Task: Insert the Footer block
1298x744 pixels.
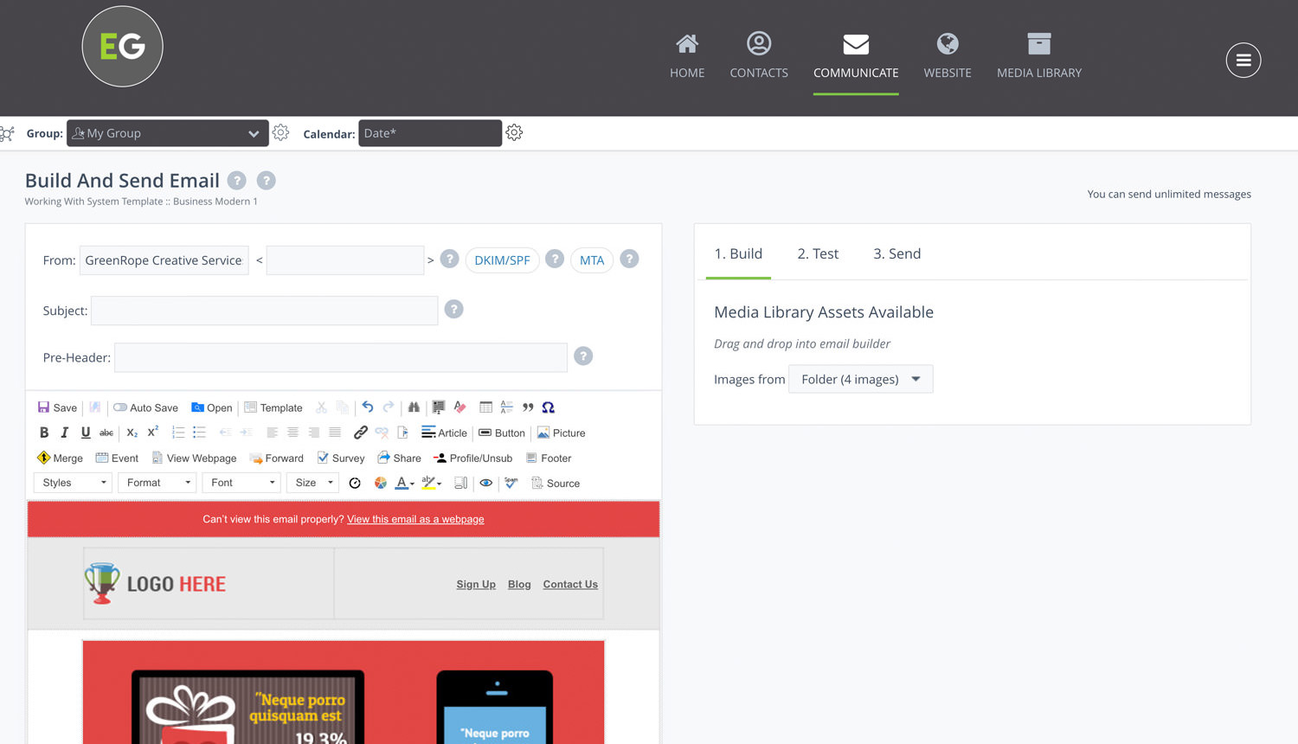Action: click(549, 458)
